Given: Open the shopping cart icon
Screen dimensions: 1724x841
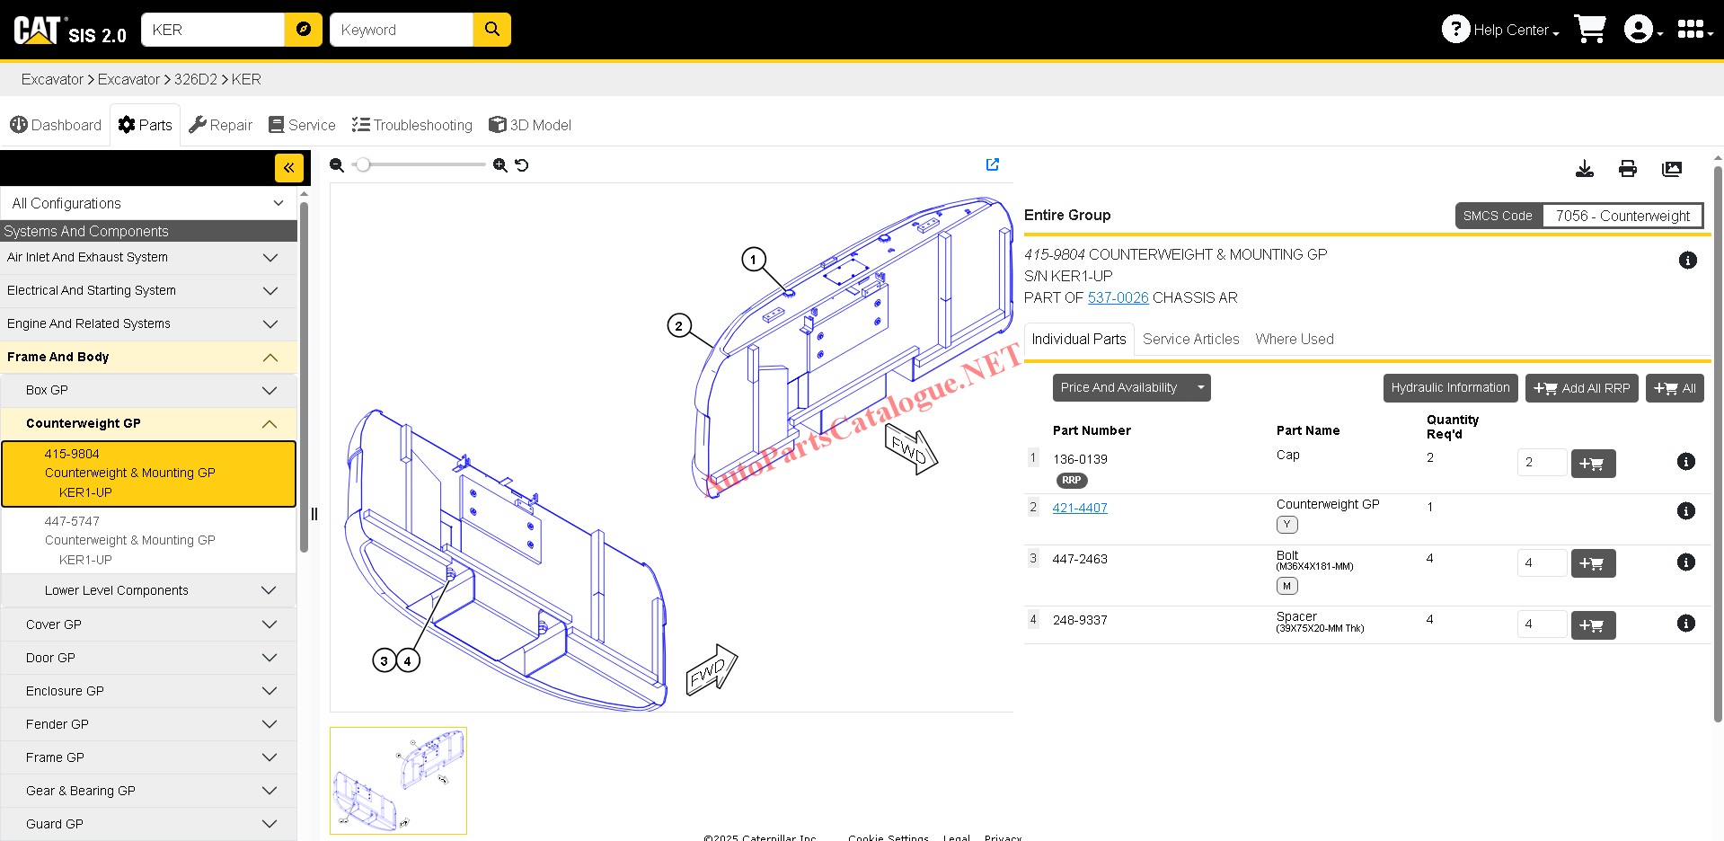Looking at the screenshot, I should [x=1589, y=30].
